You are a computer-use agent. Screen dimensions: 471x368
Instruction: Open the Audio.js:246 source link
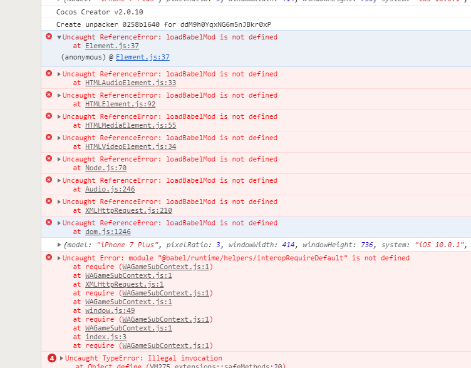(x=110, y=190)
